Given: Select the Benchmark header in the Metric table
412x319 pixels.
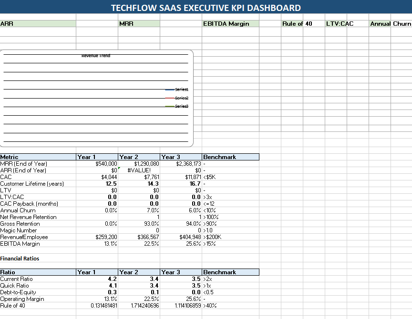Looking at the screenshot, I should pos(230,157).
